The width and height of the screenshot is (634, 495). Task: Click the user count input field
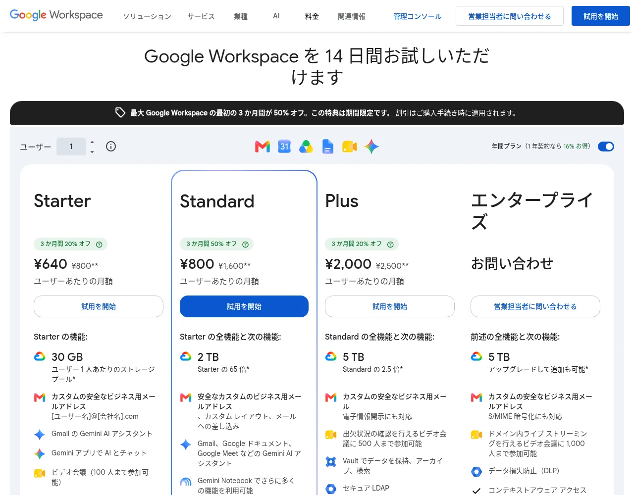click(x=71, y=147)
